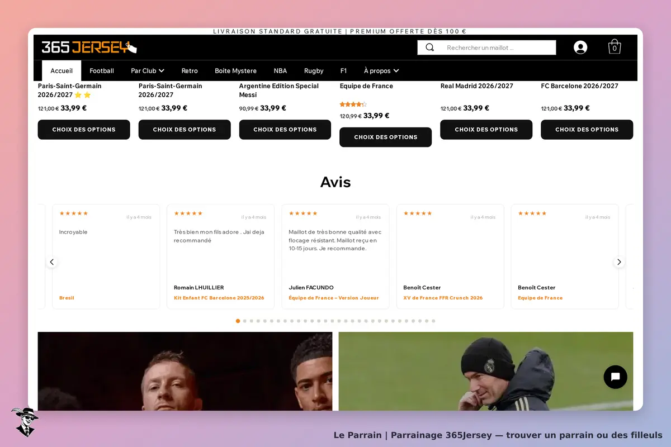
Task: Click the Equipe de France star rating
Action: point(353,104)
